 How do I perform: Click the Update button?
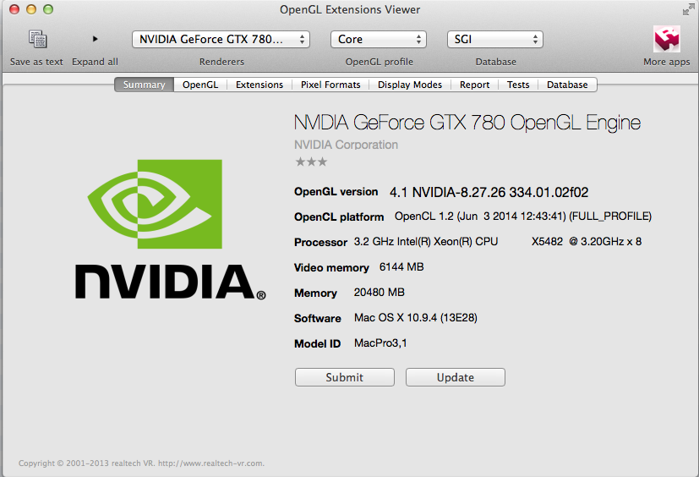click(455, 377)
